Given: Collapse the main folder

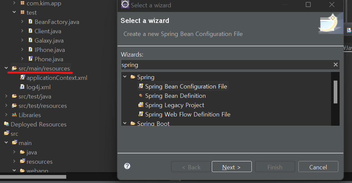Looking at the screenshot, I should coord(6,142).
